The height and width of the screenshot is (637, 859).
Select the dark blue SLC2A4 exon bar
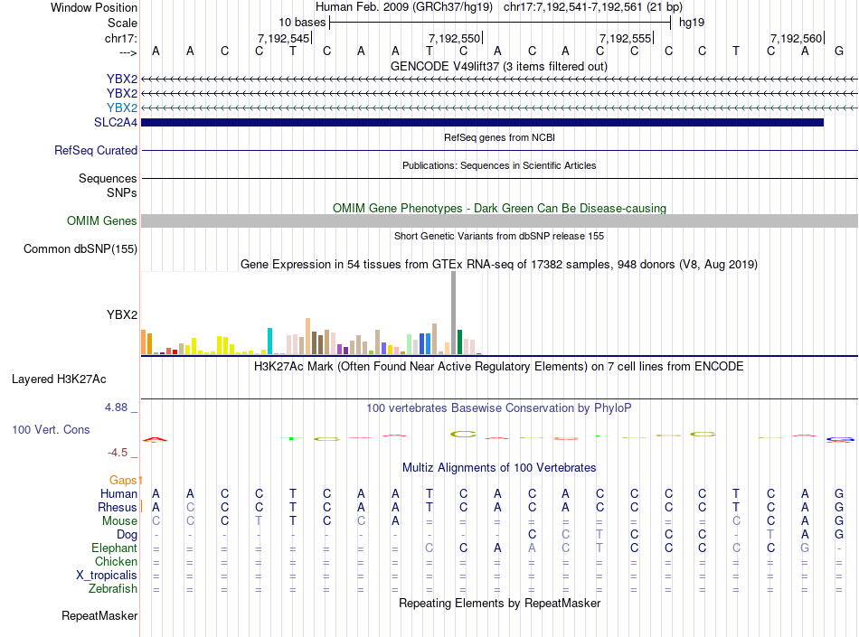pos(482,123)
